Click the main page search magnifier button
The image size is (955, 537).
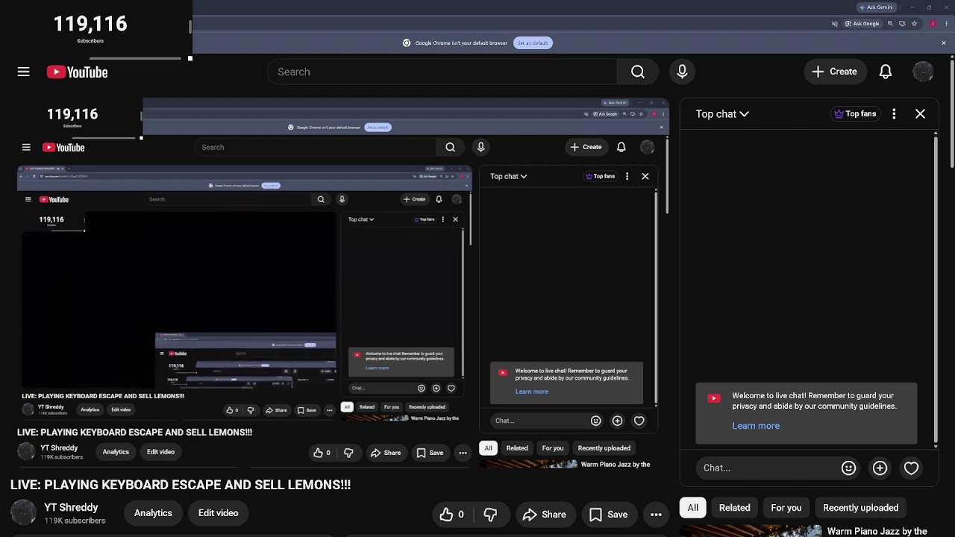pyautogui.click(x=638, y=72)
